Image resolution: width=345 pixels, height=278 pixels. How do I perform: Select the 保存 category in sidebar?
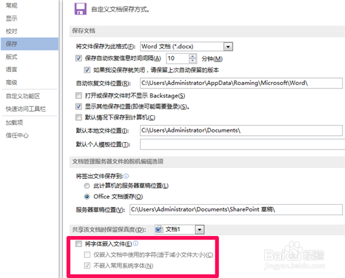tap(30, 43)
